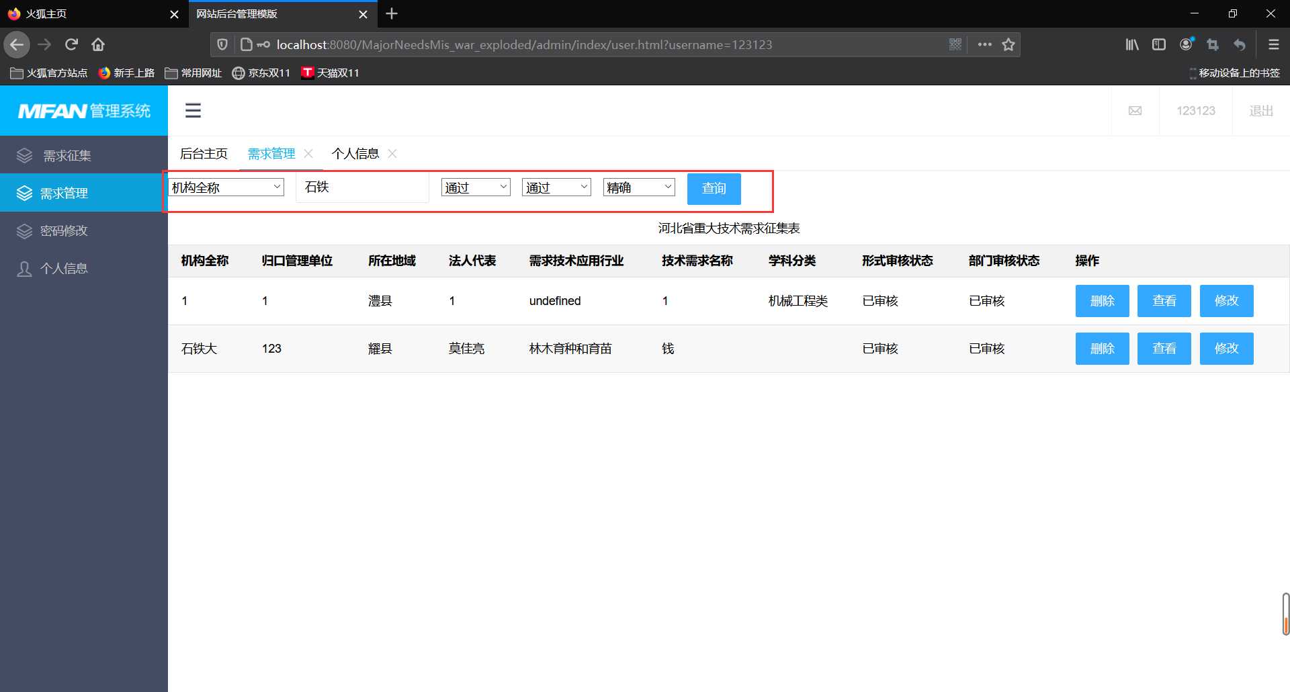This screenshot has width=1290, height=692.
Task: Open the 新手上路 bookmark
Action: pyautogui.click(x=126, y=73)
